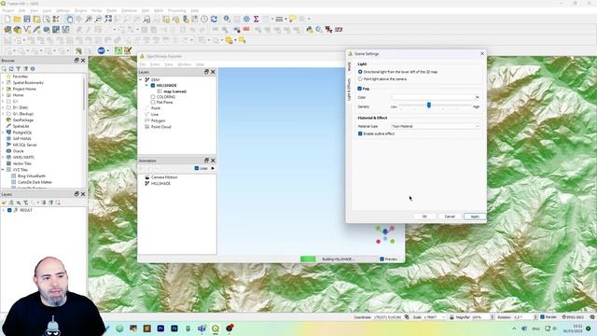The image size is (597, 336).
Task: Click the fog Density slider handle
Action: pos(429,105)
